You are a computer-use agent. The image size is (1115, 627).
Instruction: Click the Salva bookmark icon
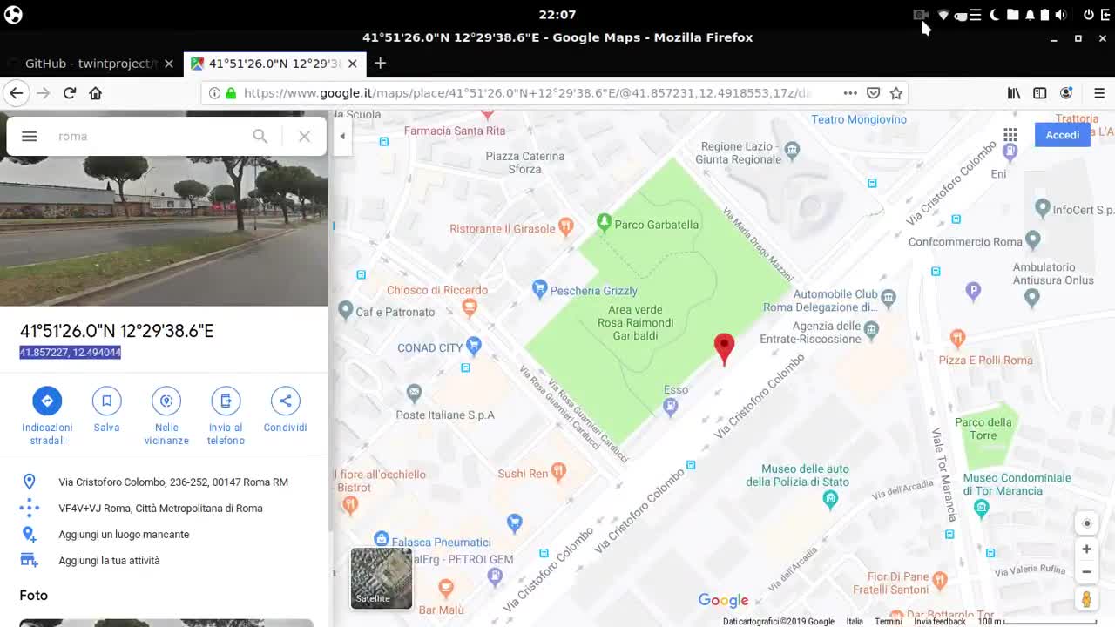coord(106,401)
